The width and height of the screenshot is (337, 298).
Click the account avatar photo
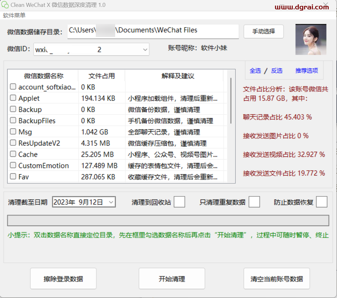click(311, 39)
